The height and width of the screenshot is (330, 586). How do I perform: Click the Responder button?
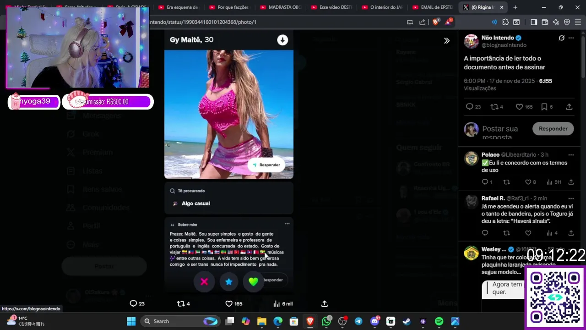553,129
